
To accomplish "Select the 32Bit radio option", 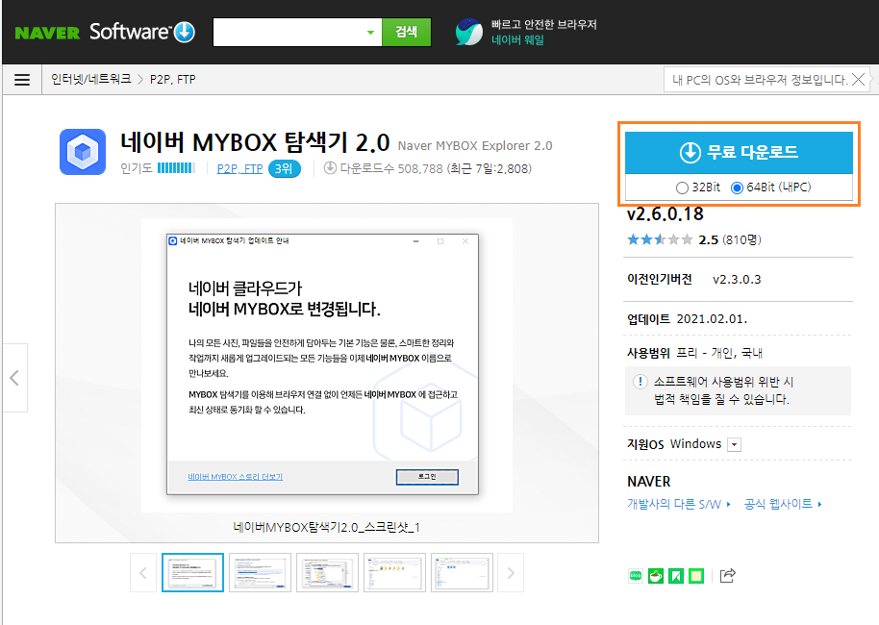I will (682, 187).
